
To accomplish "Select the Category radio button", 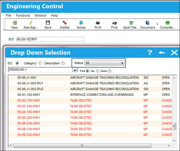I will click(x=40, y=63).
